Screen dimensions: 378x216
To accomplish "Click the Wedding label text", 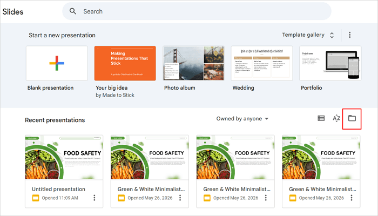I will (243, 87).
